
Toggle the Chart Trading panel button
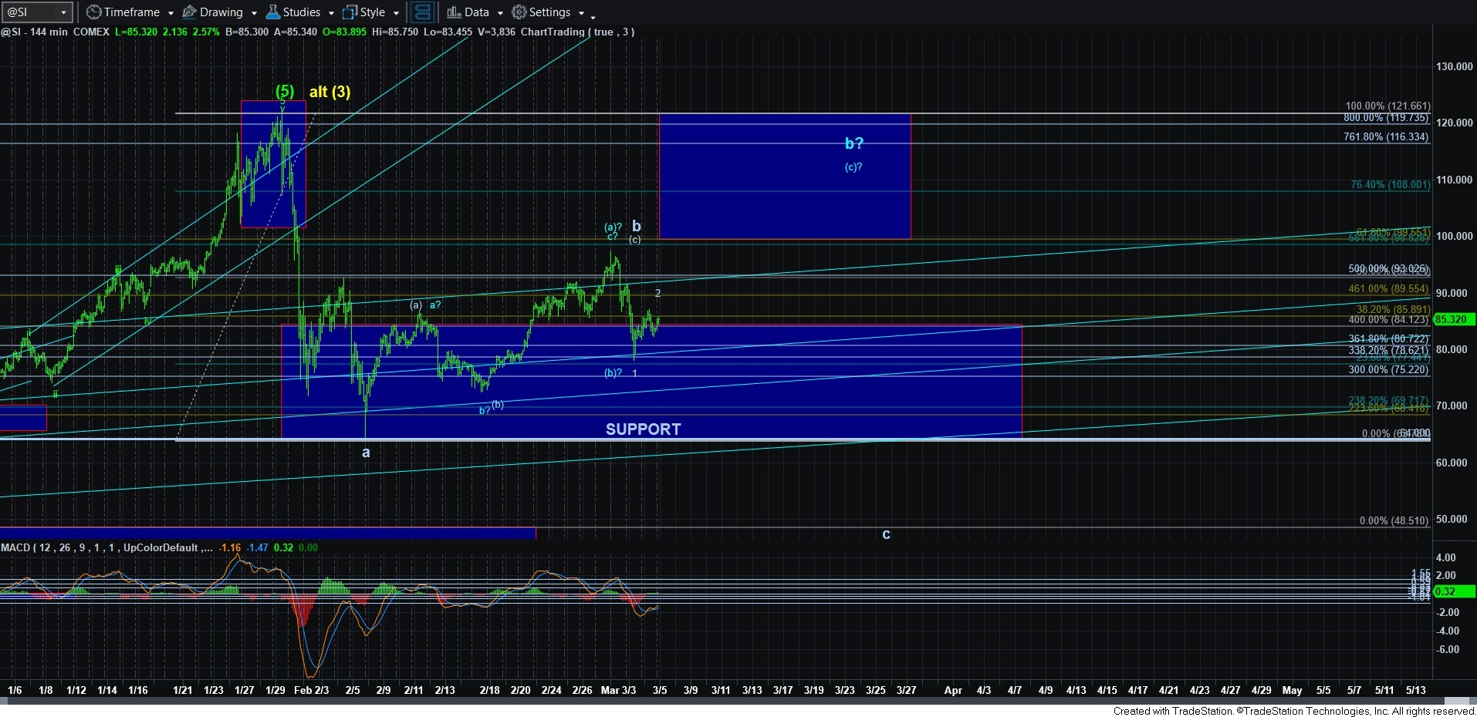point(421,12)
